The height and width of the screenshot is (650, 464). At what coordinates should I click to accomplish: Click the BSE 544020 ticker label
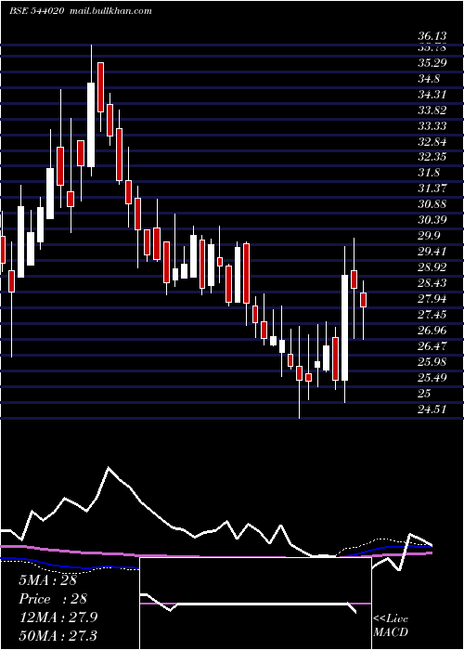click(x=36, y=11)
